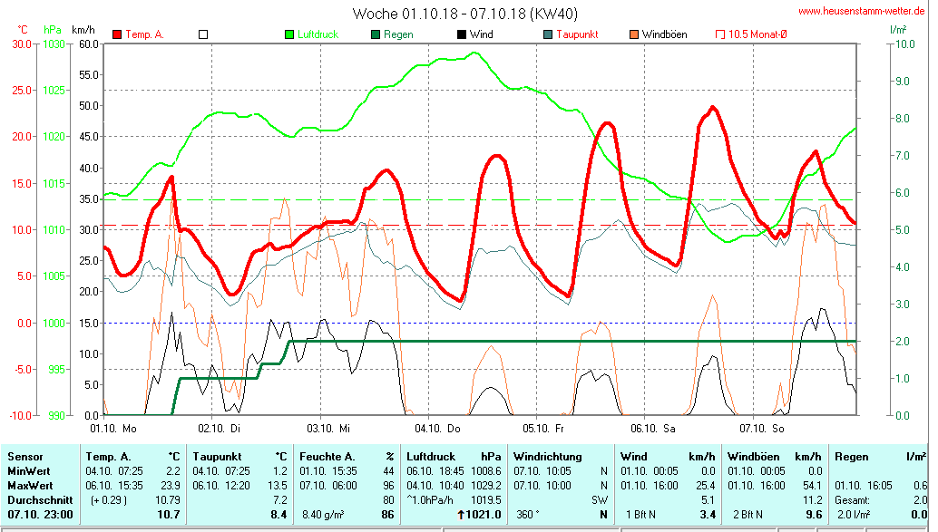Click the 10.5 Monat-Ø legend box
938x532 pixels.
tap(721, 34)
